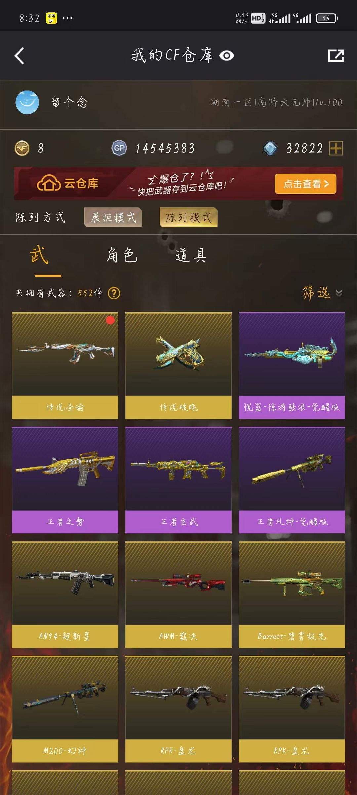
Task: Open the weapon count help question mark
Action: [x=114, y=293]
